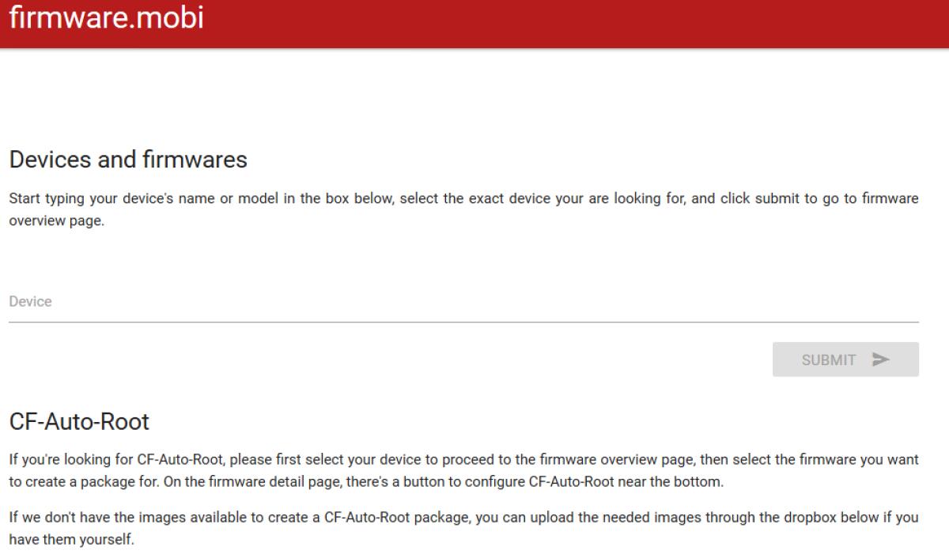
Task: Click the firmware.mobi site title
Action: tap(106, 18)
